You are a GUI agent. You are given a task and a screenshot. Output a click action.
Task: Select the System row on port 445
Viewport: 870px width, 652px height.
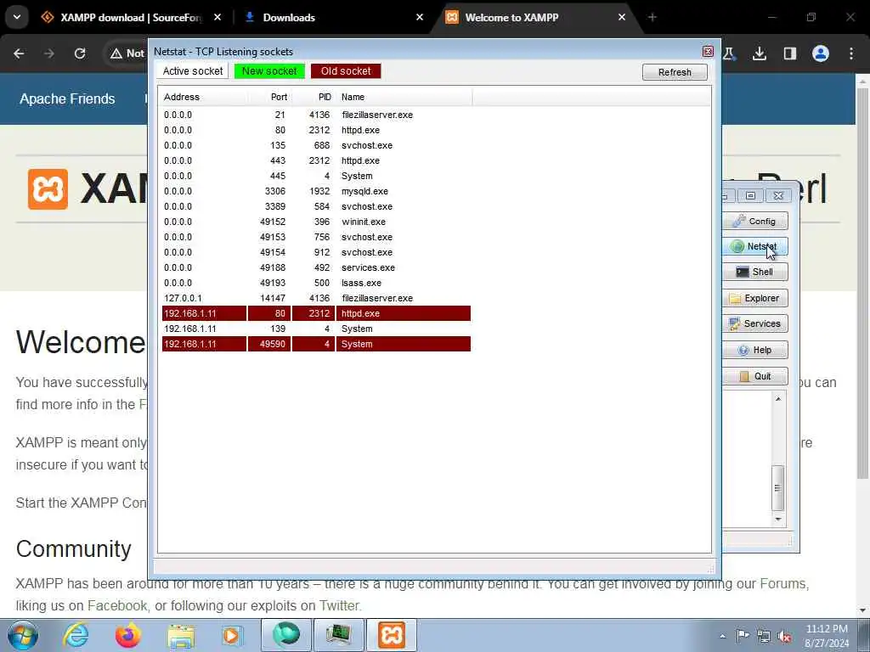[316, 176]
